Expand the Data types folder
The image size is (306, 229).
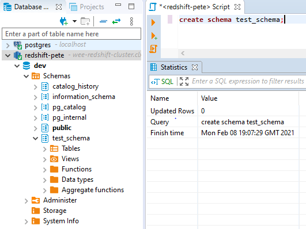tap(45, 180)
